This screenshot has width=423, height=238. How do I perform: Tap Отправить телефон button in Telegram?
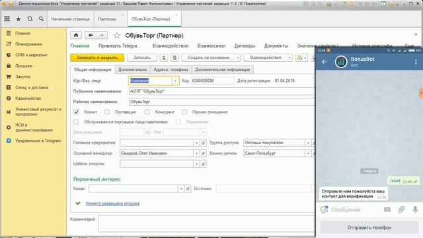click(x=369, y=227)
